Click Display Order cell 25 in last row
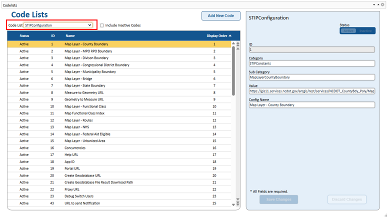This screenshot has height=217, width=387. coord(214,203)
